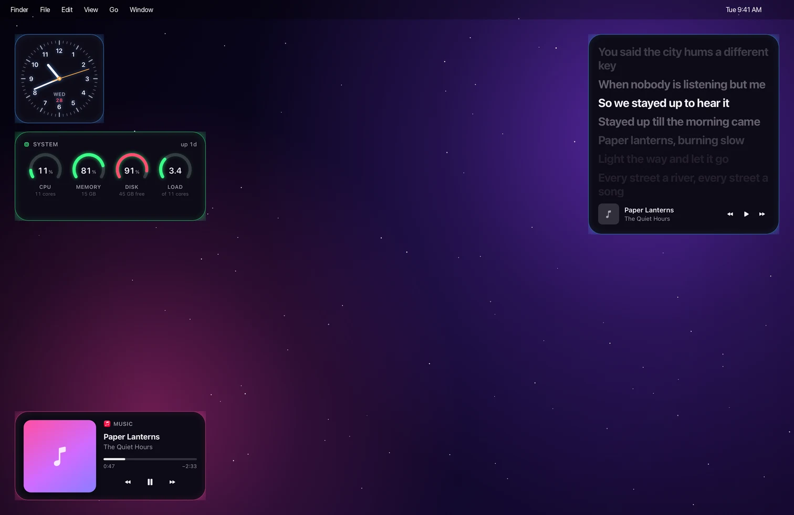This screenshot has height=515, width=794.
Task: Rewind track in the lyrics widget
Action: [x=730, y=214]
